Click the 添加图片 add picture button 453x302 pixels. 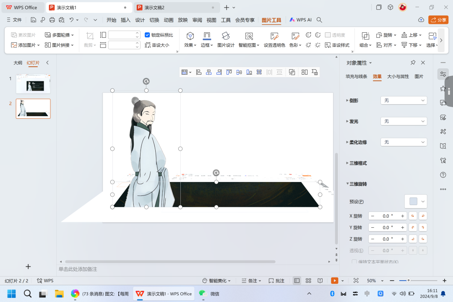[25, 45]
